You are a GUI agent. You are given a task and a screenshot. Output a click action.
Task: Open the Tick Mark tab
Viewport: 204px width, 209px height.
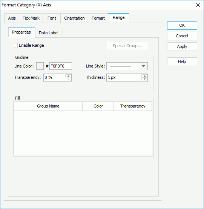(31, 18)
